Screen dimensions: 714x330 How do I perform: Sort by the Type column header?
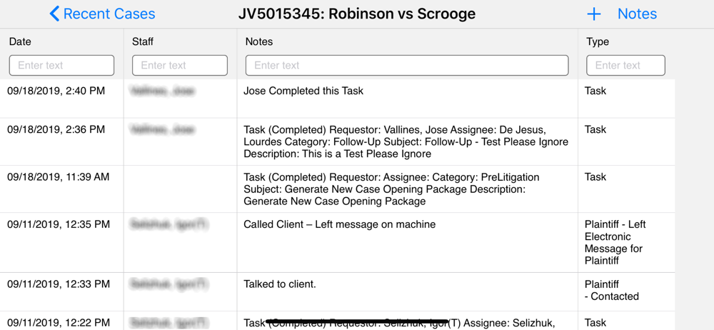[x=598, y=41]
